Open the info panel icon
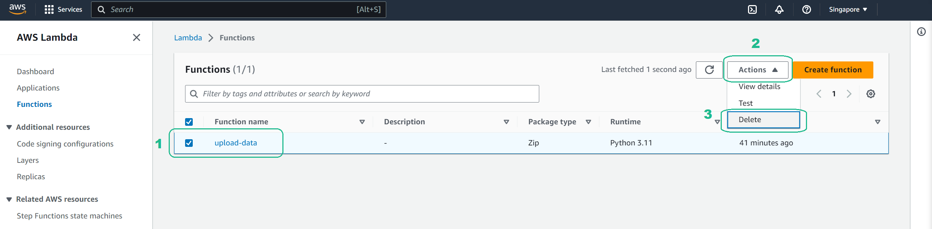Screen dimensions: 932x229 (921, 32)
